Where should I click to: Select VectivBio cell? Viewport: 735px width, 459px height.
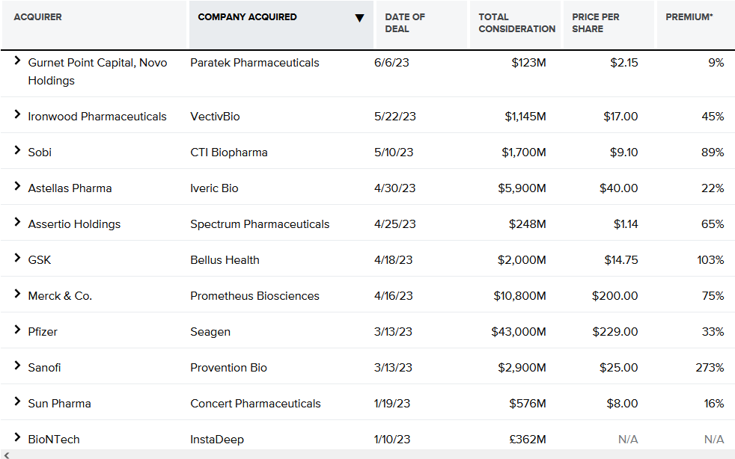tap(215, 117)
